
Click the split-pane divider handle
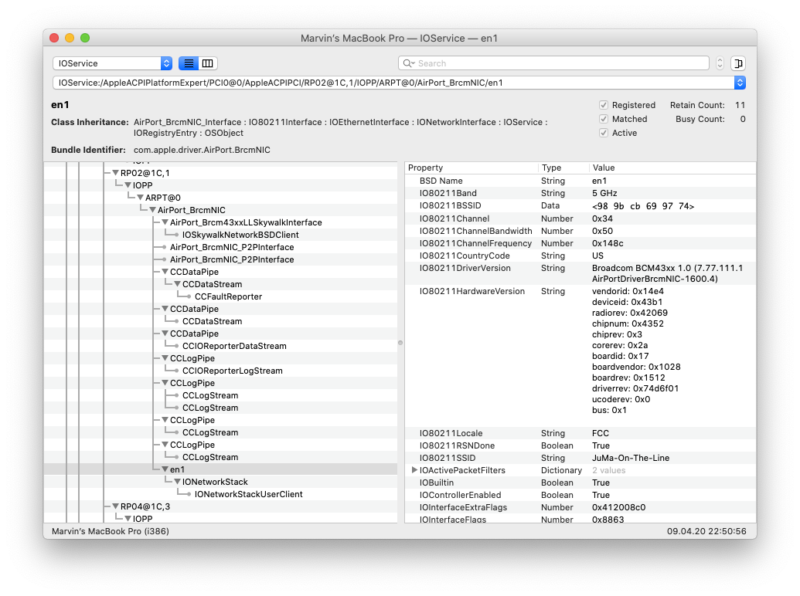pyautogui.click(x=400, y=342)
